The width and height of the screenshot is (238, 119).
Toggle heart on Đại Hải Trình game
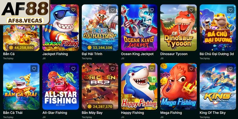pyautogui.click(x=112, y=10)
